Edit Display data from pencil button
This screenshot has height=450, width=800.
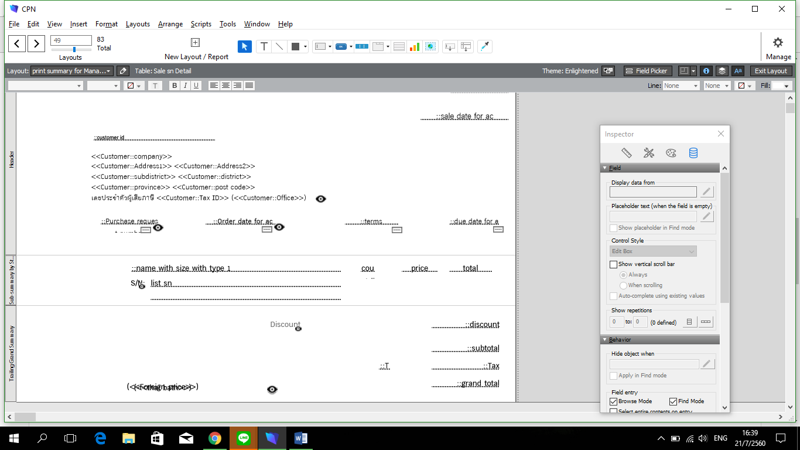[707, 192]
